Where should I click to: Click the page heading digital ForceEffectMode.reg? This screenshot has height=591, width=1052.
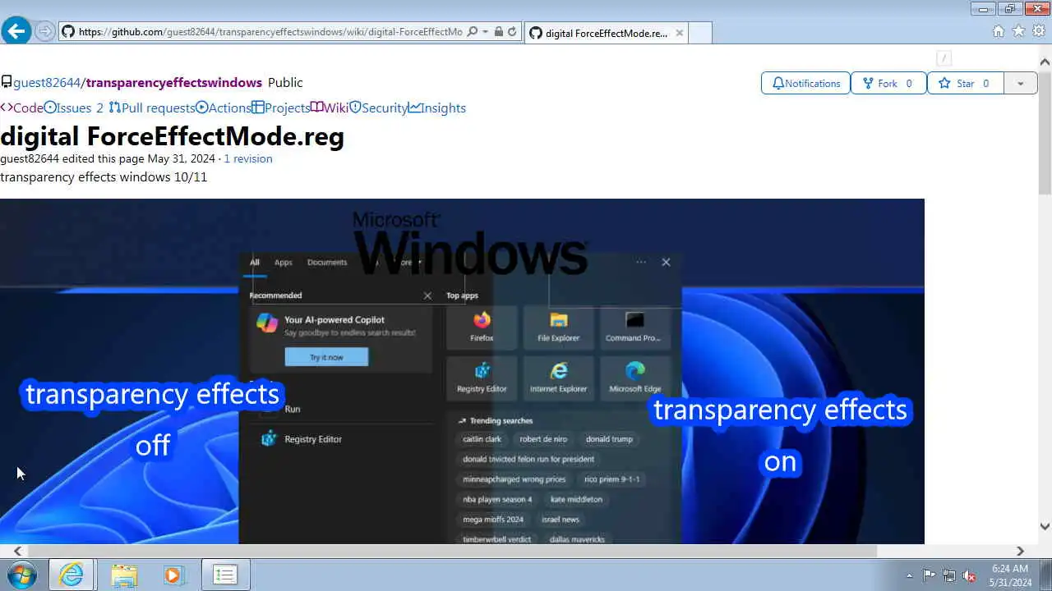pyautogui.click(x=172, y=136)
